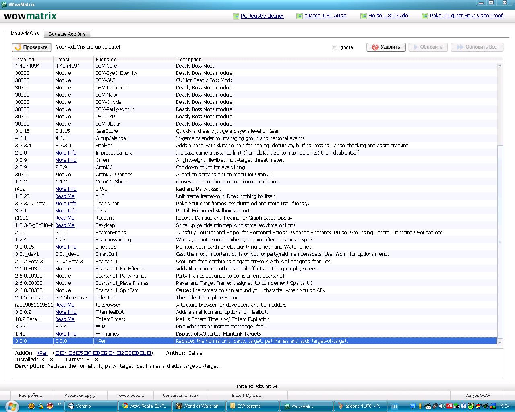Sort the list by the Installed column header
515x412 pixels.
(33, 60)
